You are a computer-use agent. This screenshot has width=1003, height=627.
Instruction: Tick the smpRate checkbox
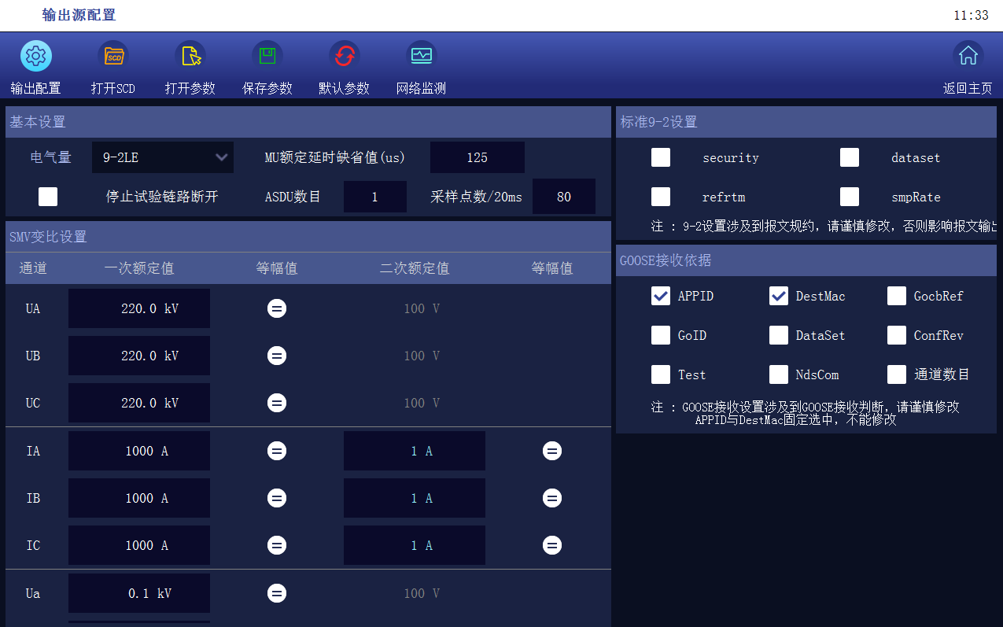[850, 197]
